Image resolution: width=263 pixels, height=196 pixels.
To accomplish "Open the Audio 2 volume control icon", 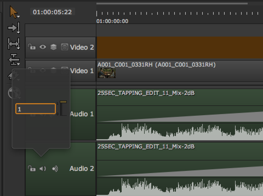I will pyautogui.click(x=55, y=169).
